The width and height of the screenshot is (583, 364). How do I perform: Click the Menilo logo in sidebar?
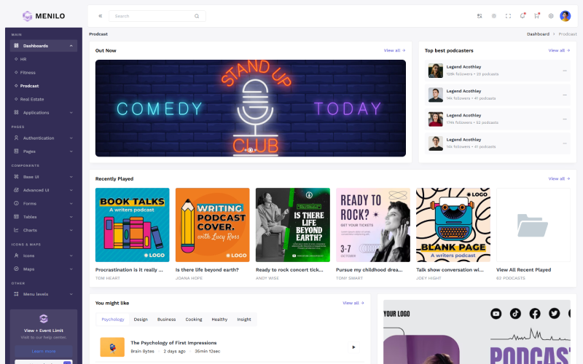[x=44, y=16]
